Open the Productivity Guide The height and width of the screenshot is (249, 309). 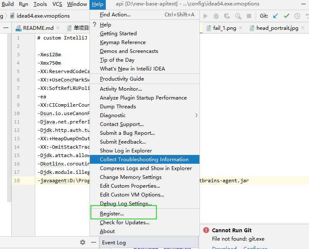click(144, 79)
